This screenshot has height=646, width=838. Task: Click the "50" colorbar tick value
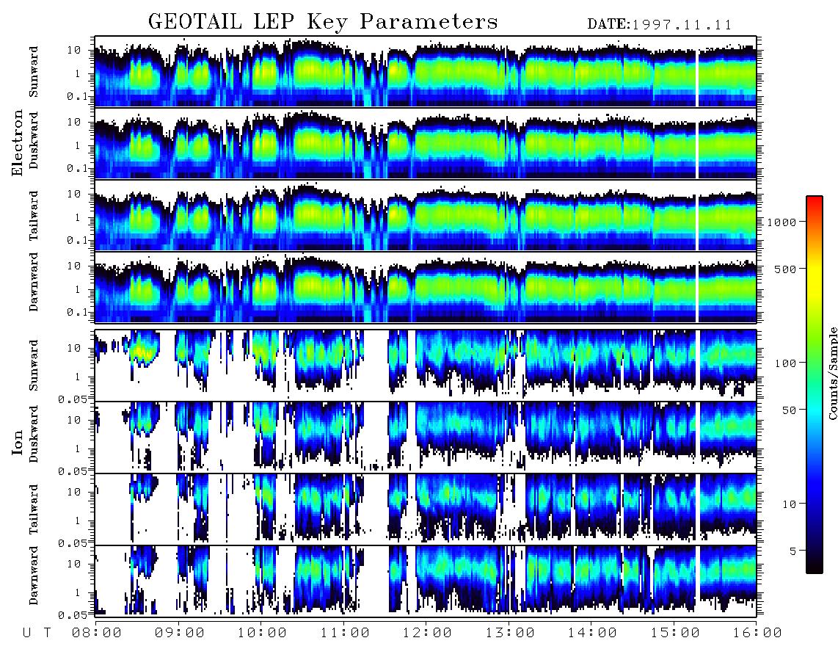tap(790, 410)
